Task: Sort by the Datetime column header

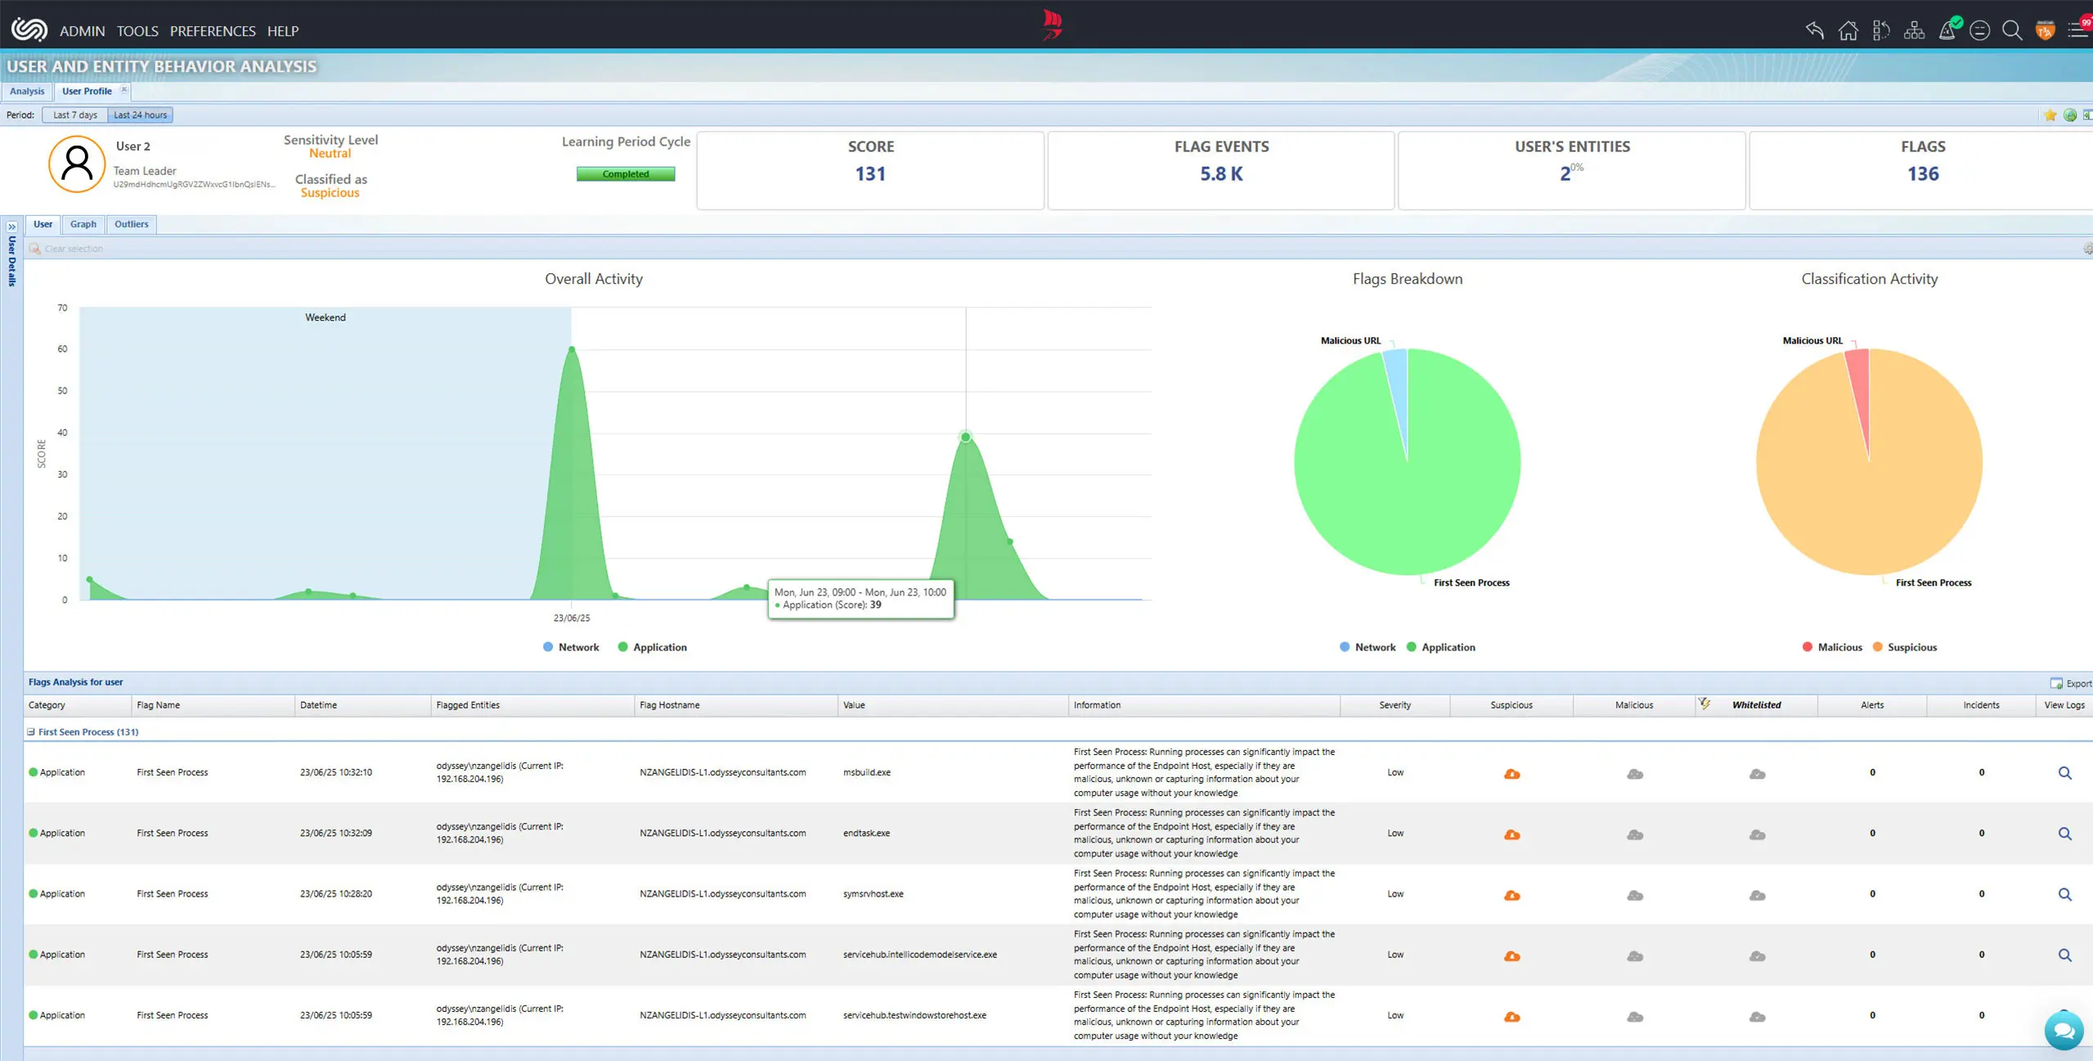Action: 318,705
